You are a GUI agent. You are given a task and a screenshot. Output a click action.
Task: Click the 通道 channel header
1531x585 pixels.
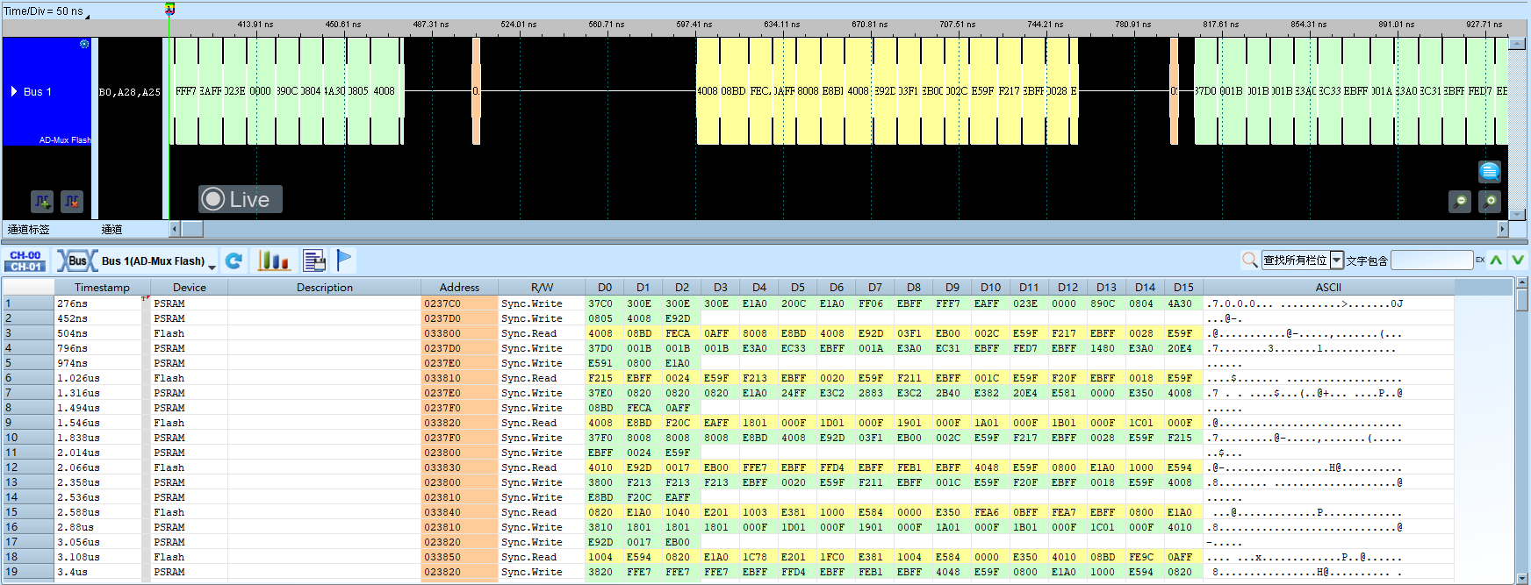coord(111,230)
